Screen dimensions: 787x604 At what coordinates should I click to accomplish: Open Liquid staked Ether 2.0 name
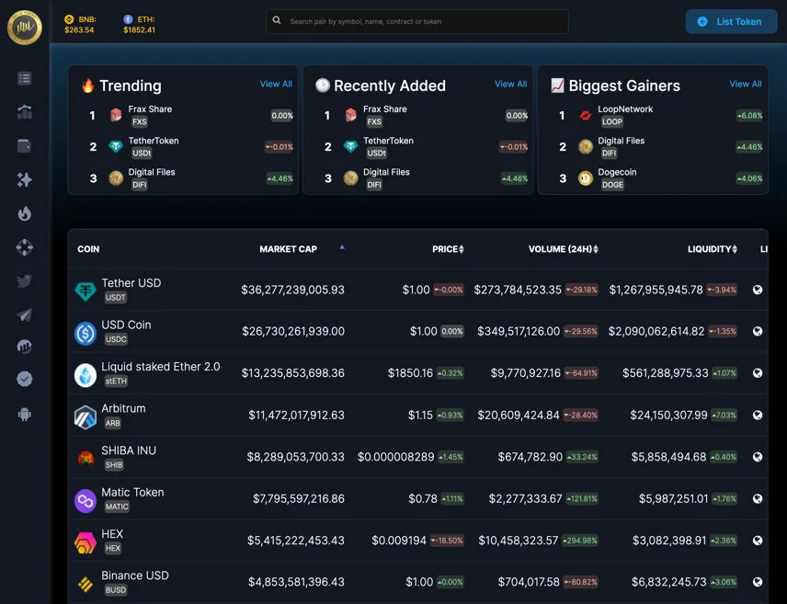pos(161,367)
